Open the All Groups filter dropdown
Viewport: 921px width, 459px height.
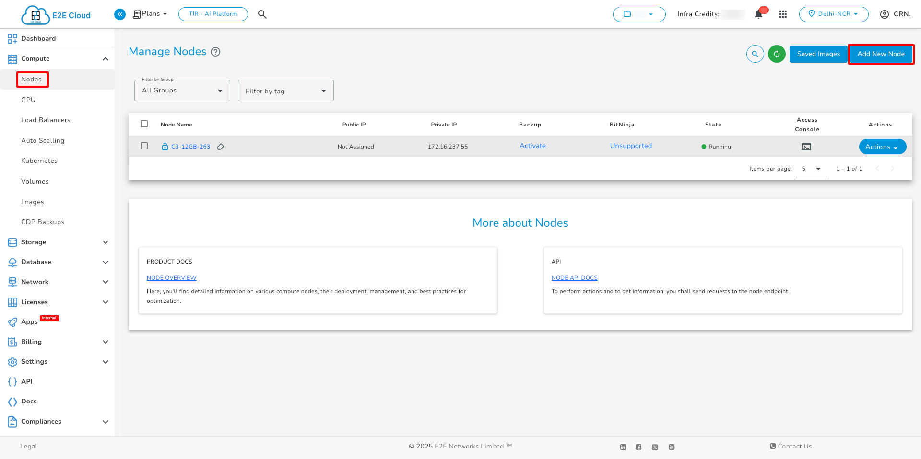tap(182, 90)
